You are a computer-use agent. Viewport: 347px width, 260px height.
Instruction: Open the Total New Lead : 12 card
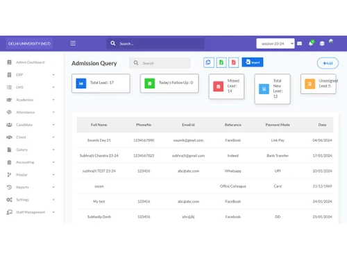coord(272,89)
